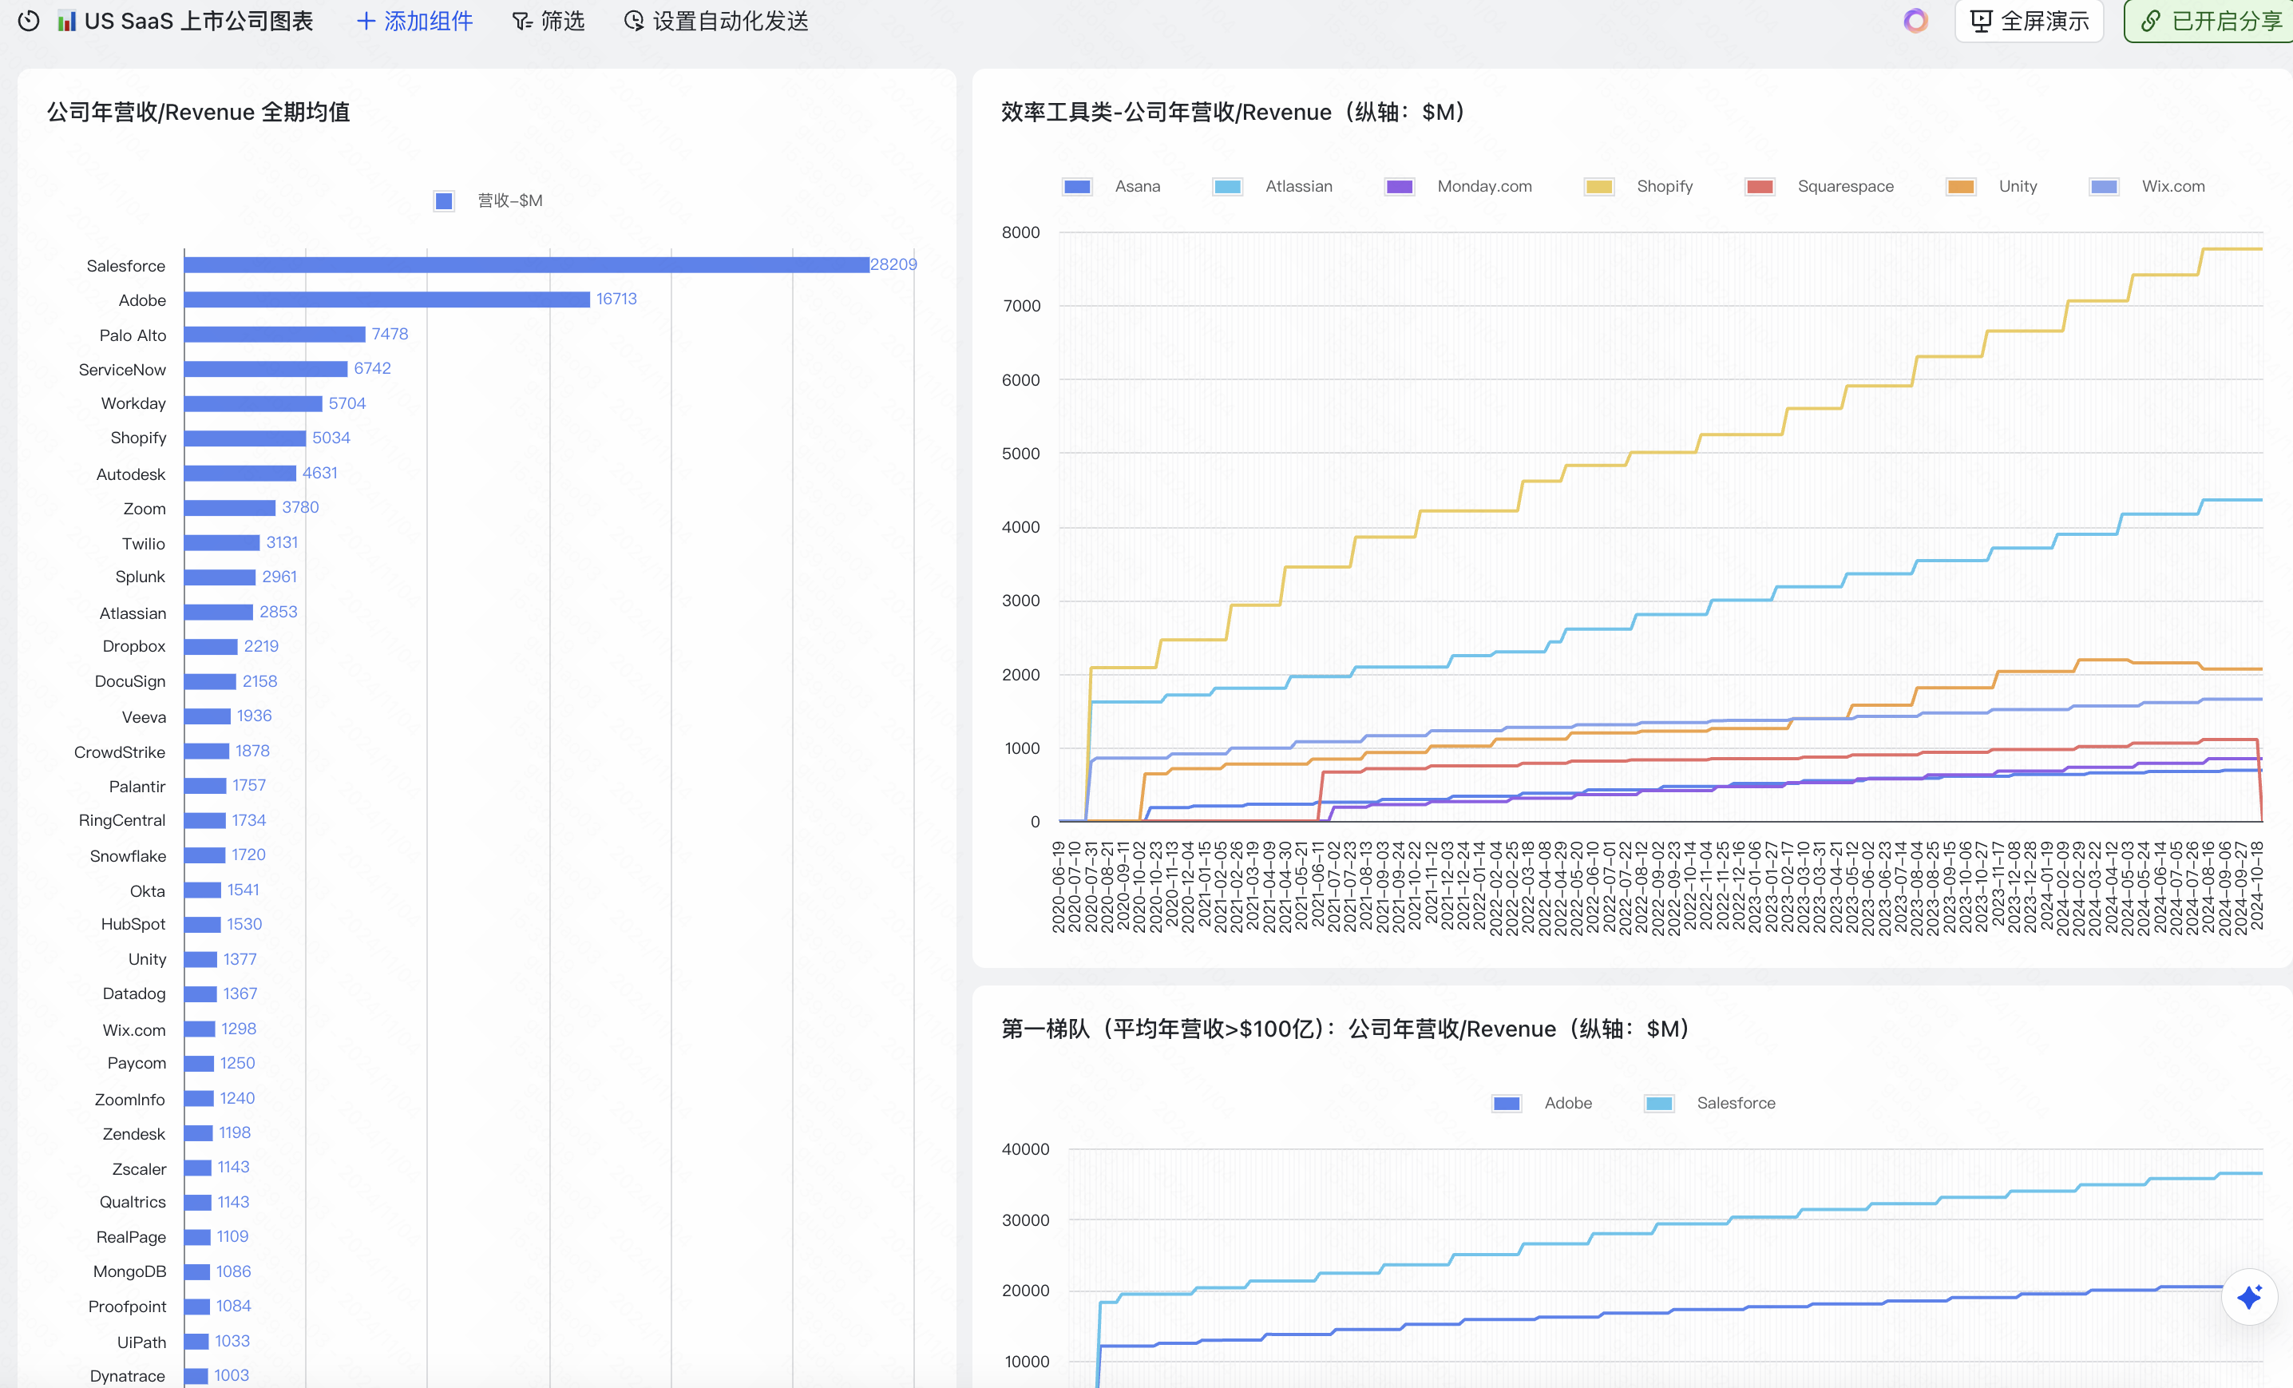
Task: Click the 添加组件 menu item
Action: pos(427,21)
